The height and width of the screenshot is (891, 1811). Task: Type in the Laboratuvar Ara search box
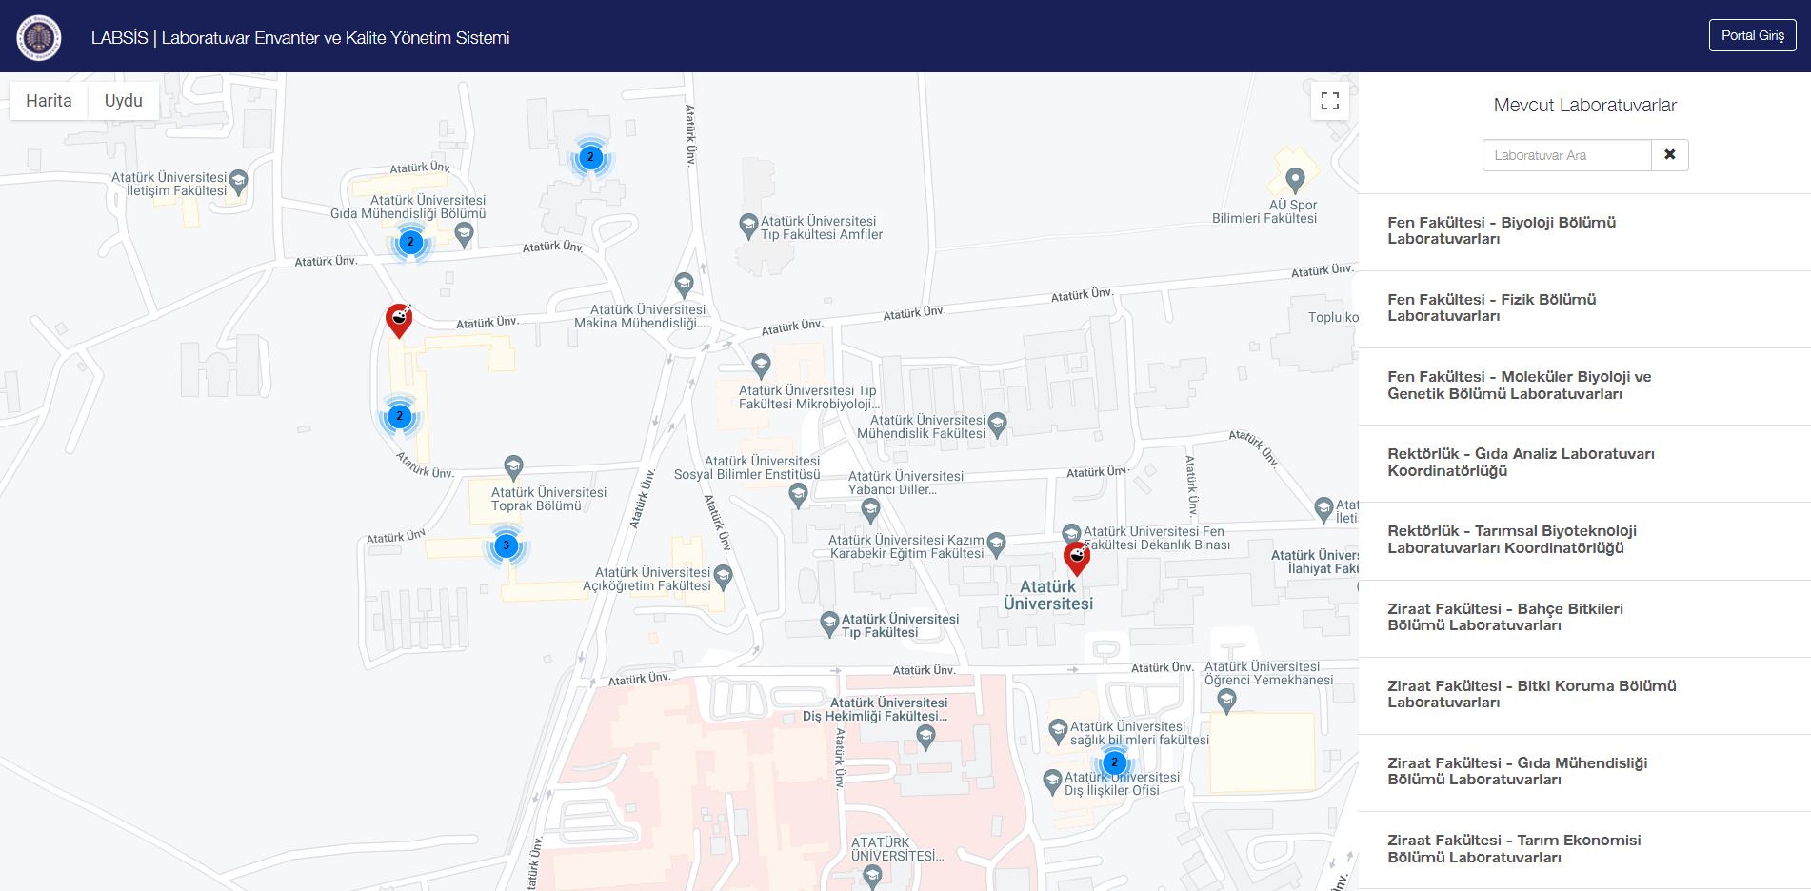pos(1566,155)
